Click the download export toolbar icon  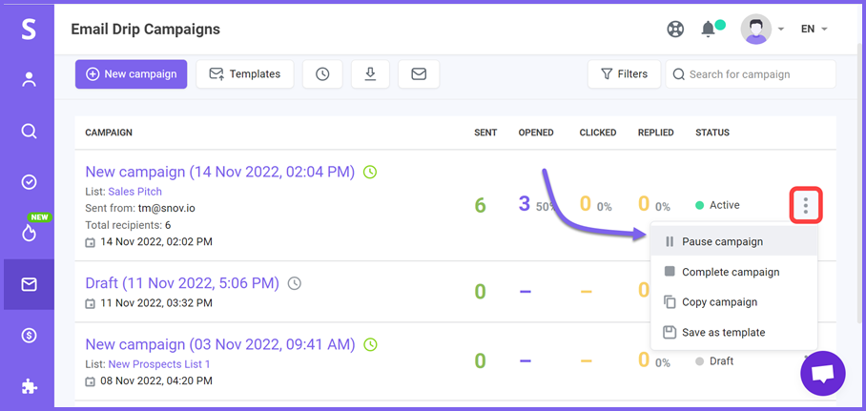pos(370,74)
